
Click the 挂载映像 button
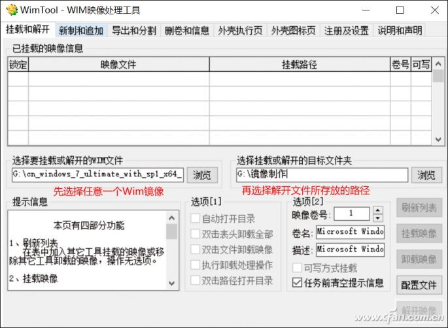[419, 233]
